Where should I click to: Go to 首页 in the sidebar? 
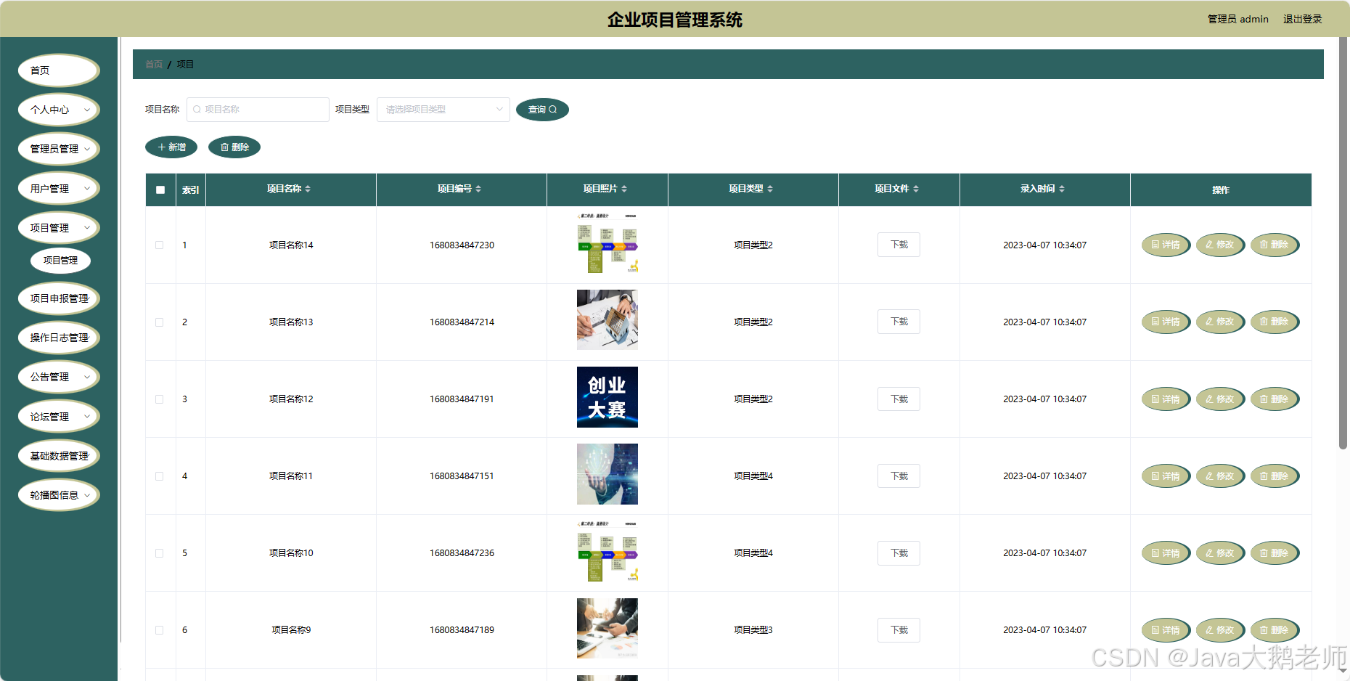(x=59, y=70)
